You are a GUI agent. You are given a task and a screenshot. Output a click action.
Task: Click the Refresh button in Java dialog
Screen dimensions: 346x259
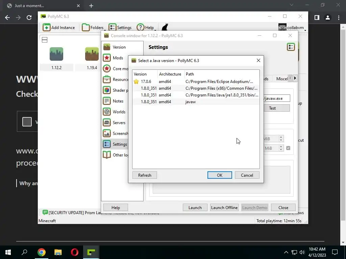point(145,175)
